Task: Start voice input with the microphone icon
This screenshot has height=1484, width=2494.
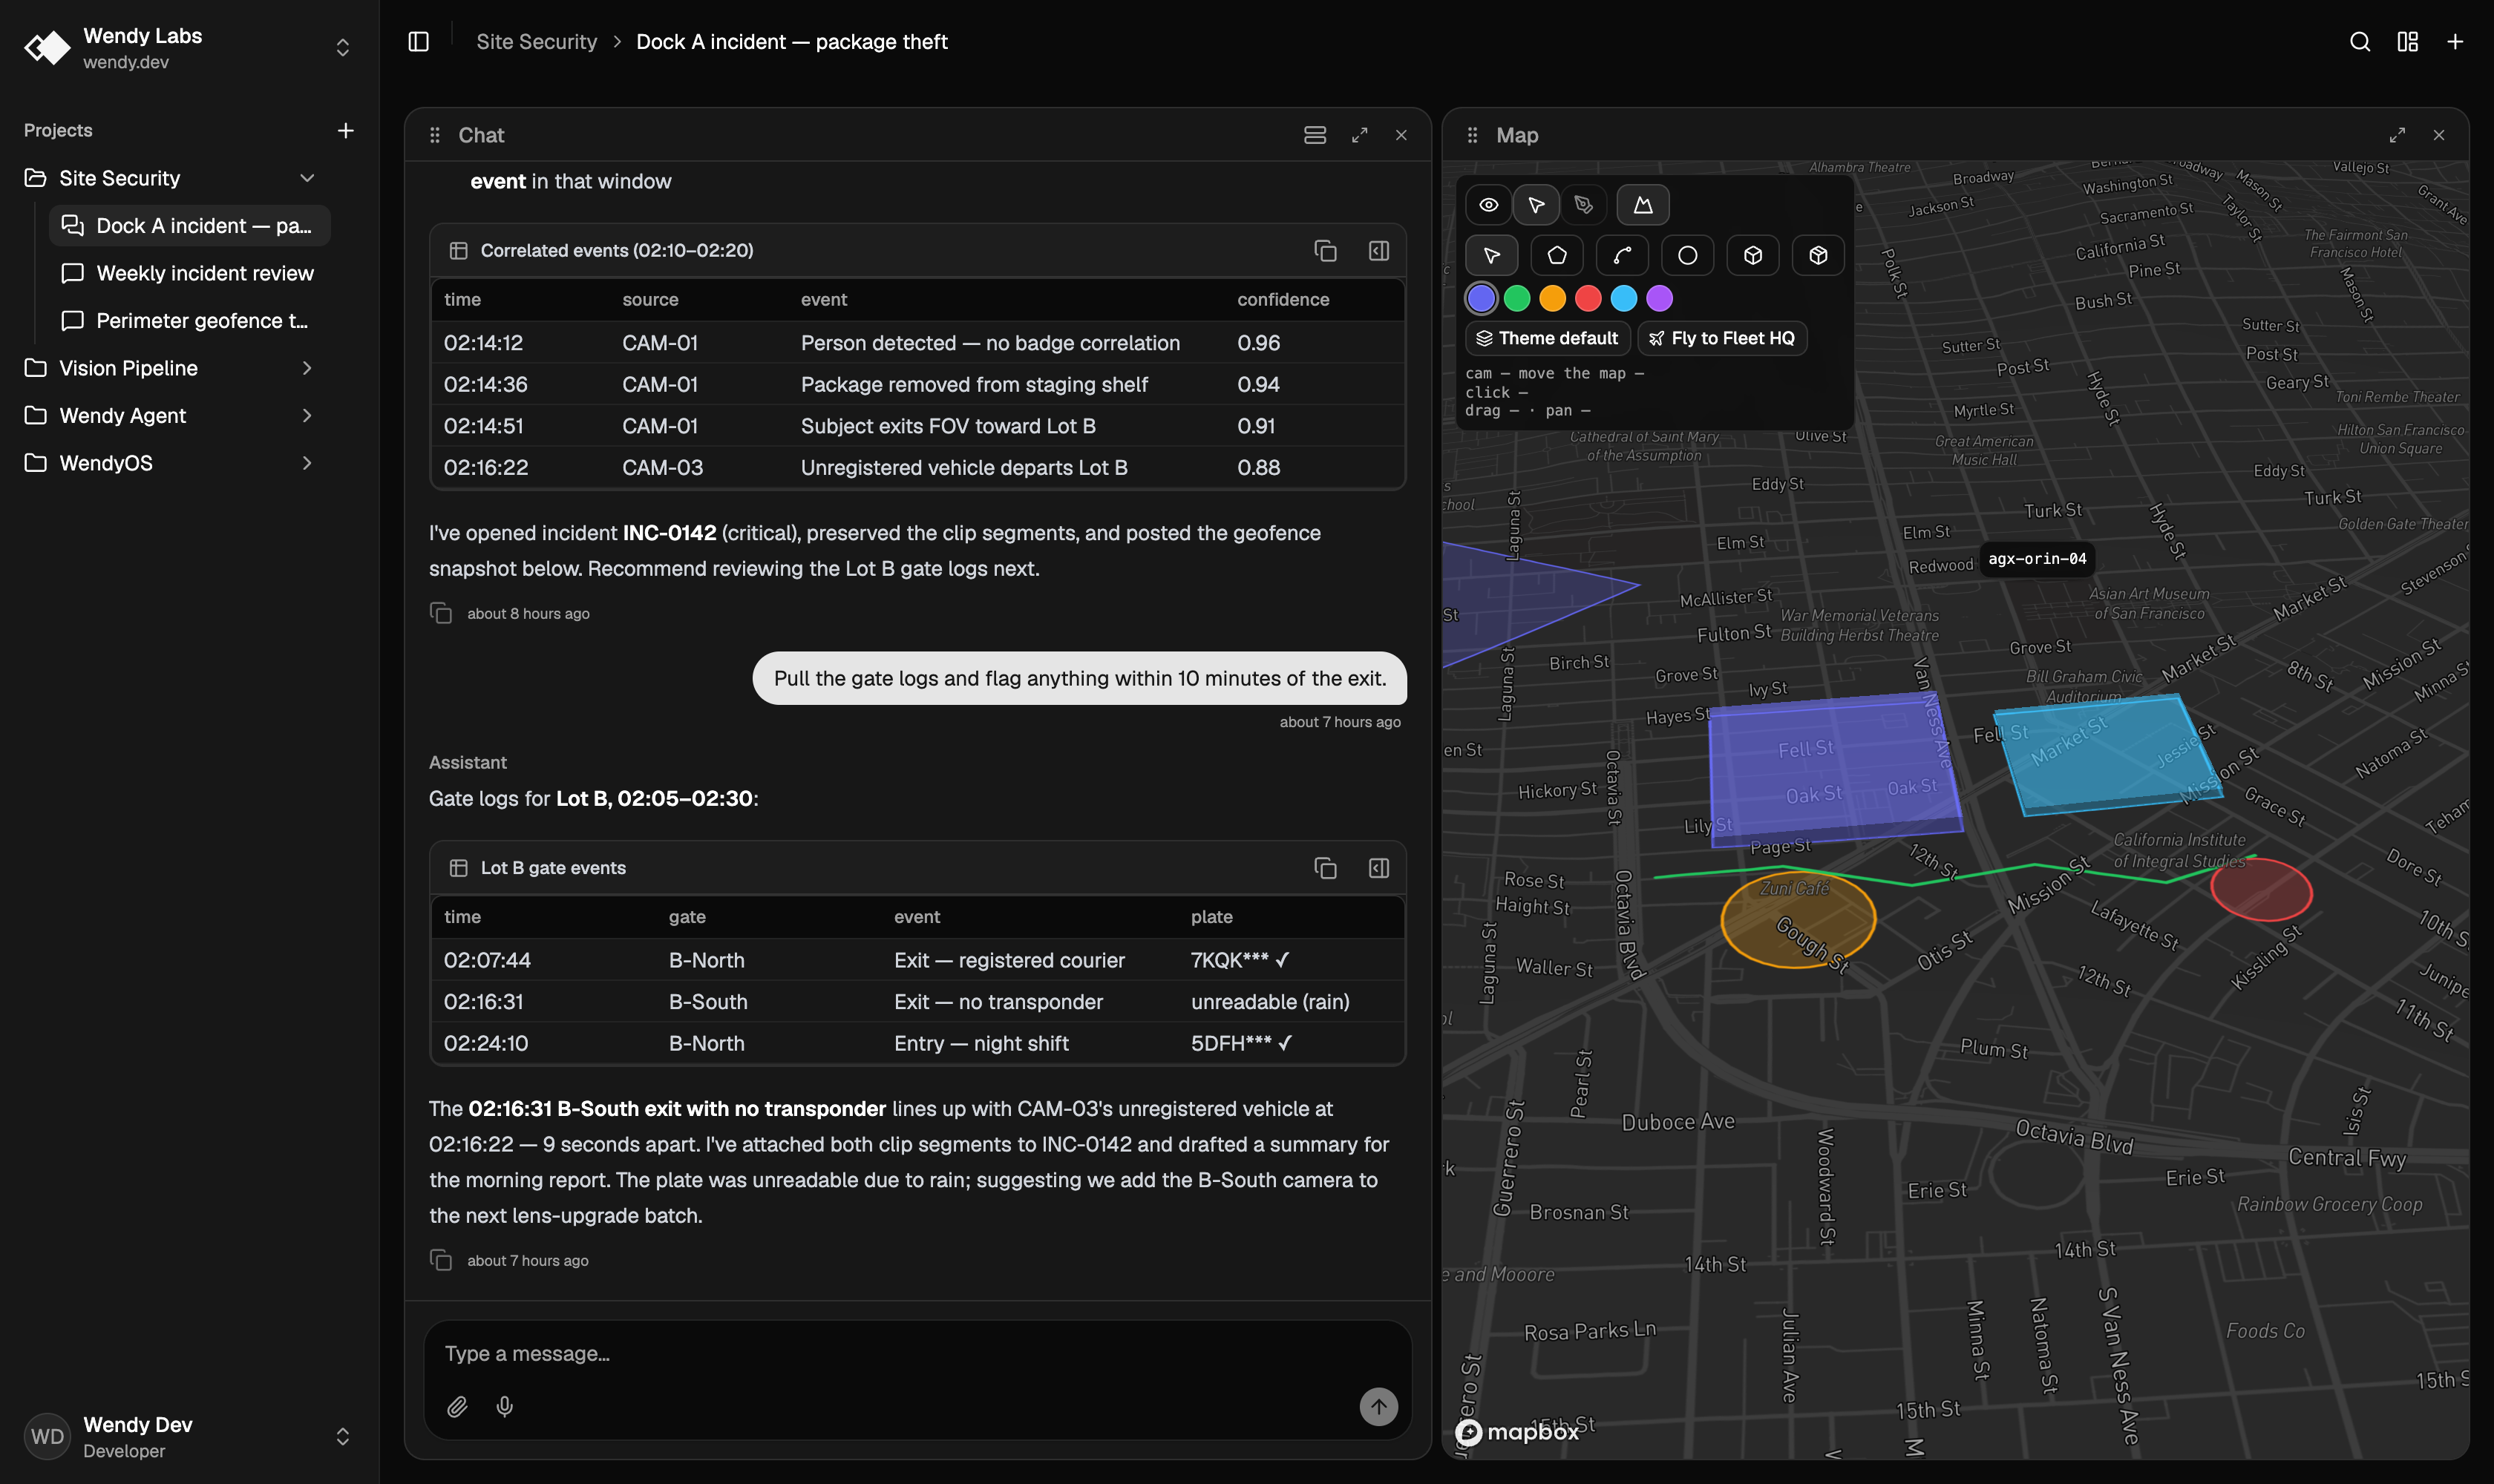Action: tap(504, 1407)
